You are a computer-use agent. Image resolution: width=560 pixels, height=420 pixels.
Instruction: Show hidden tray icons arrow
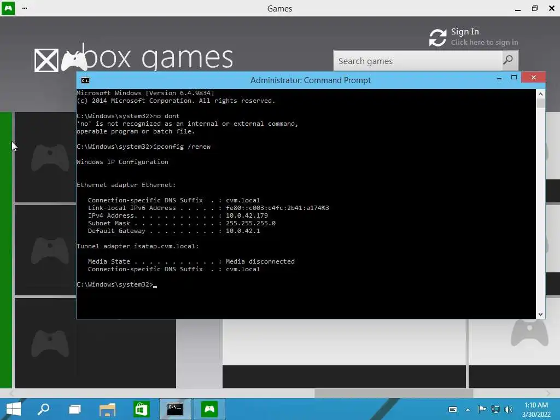(468, 409)
